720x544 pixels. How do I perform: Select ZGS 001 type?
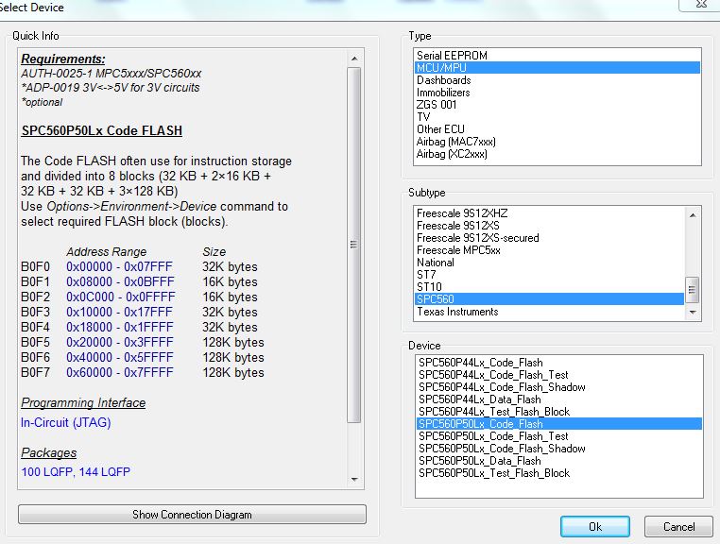click(557, 105)
